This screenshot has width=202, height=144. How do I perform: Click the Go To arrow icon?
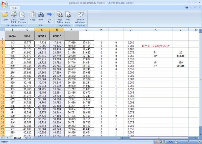pos(49,17)
